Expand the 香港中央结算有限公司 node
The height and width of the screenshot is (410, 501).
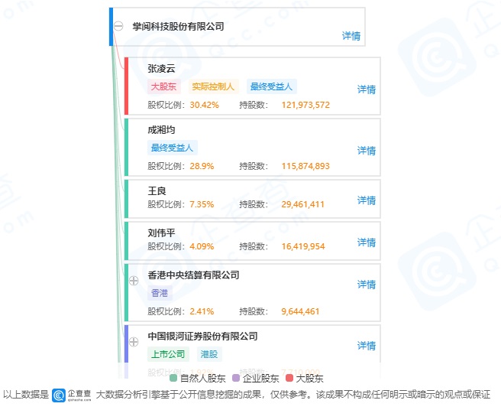click(134, 281)
